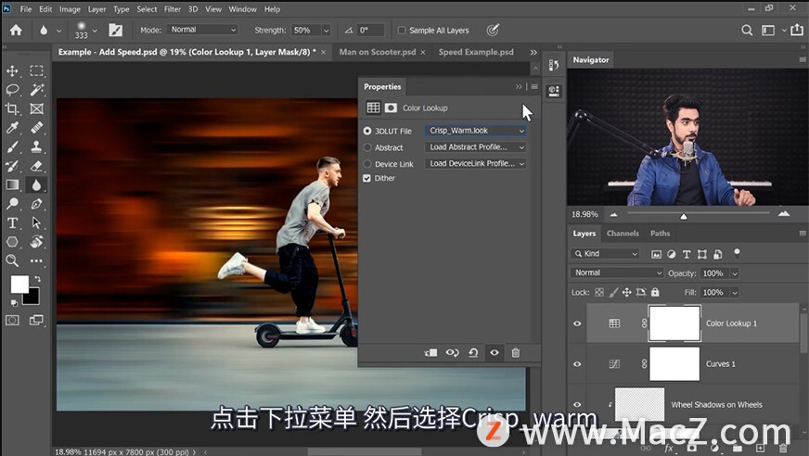The image size is (809, 456).
Task: Open Load DeviceLink Profile dropdown
Action: (475, 163)
